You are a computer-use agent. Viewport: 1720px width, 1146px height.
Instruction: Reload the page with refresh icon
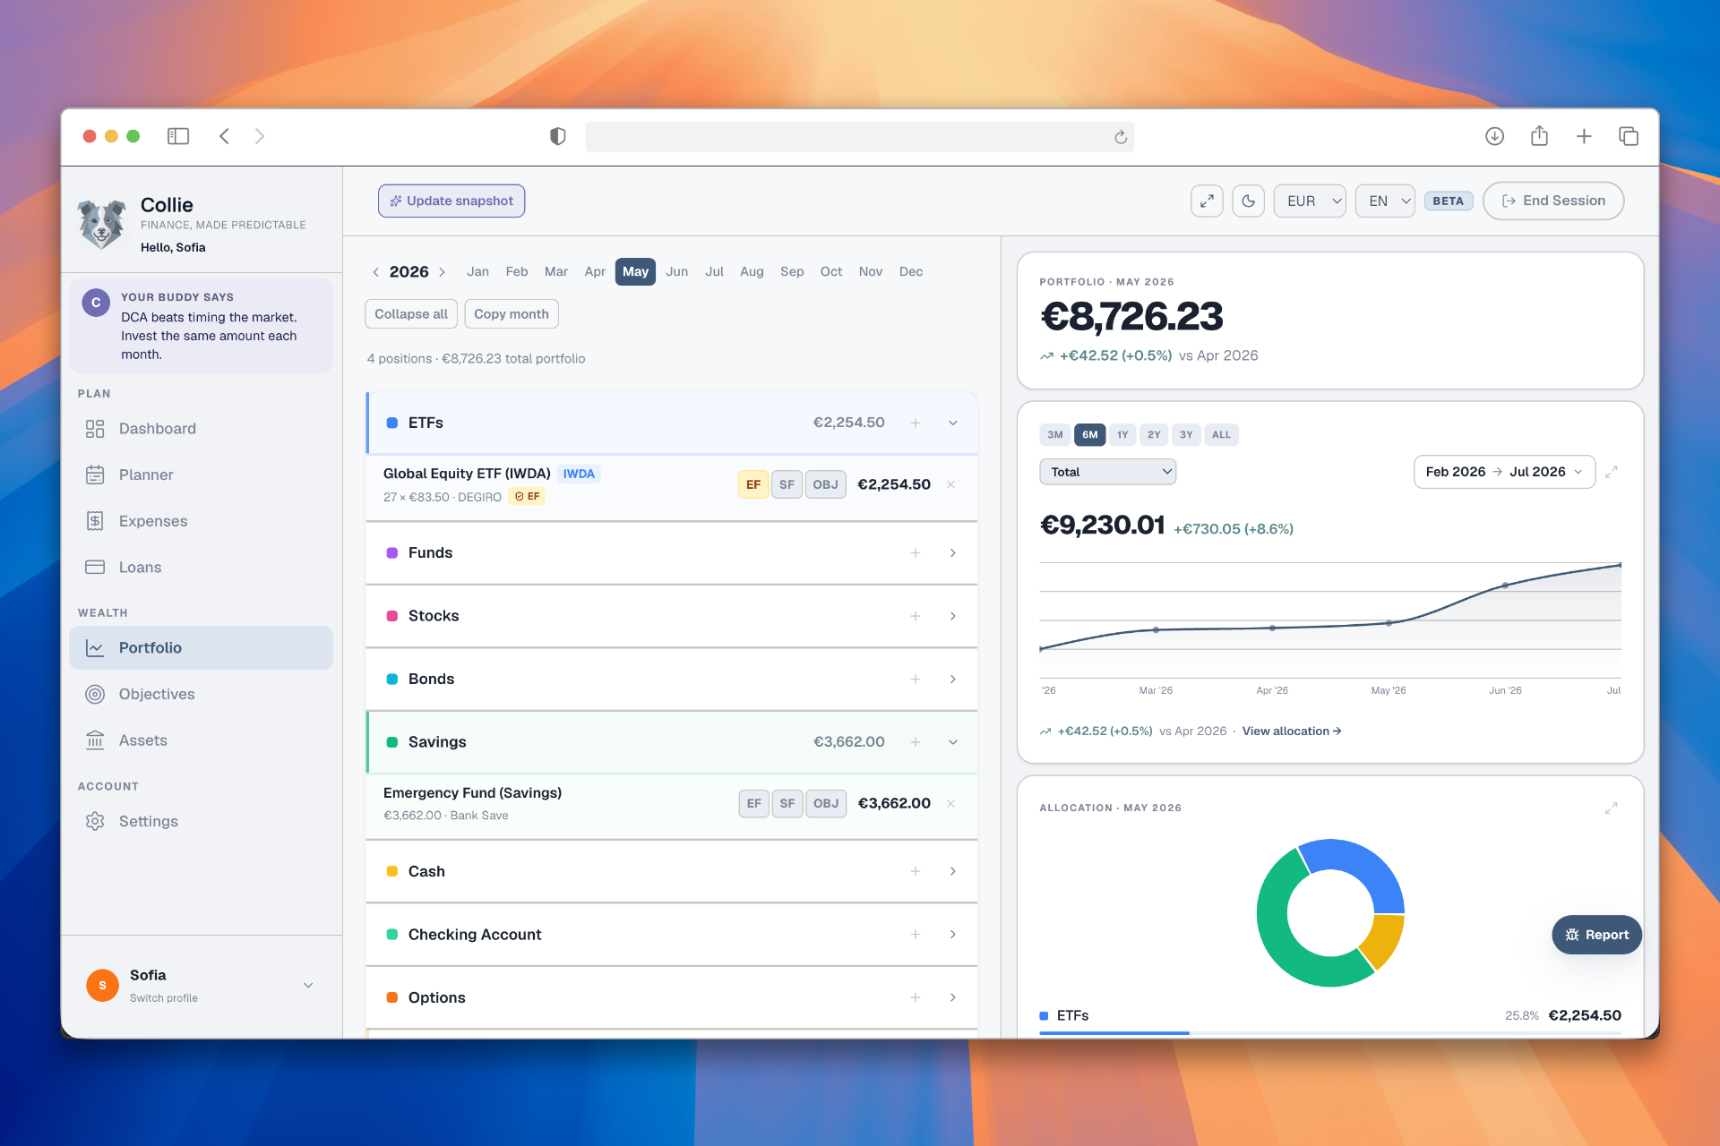[1121, 137]
